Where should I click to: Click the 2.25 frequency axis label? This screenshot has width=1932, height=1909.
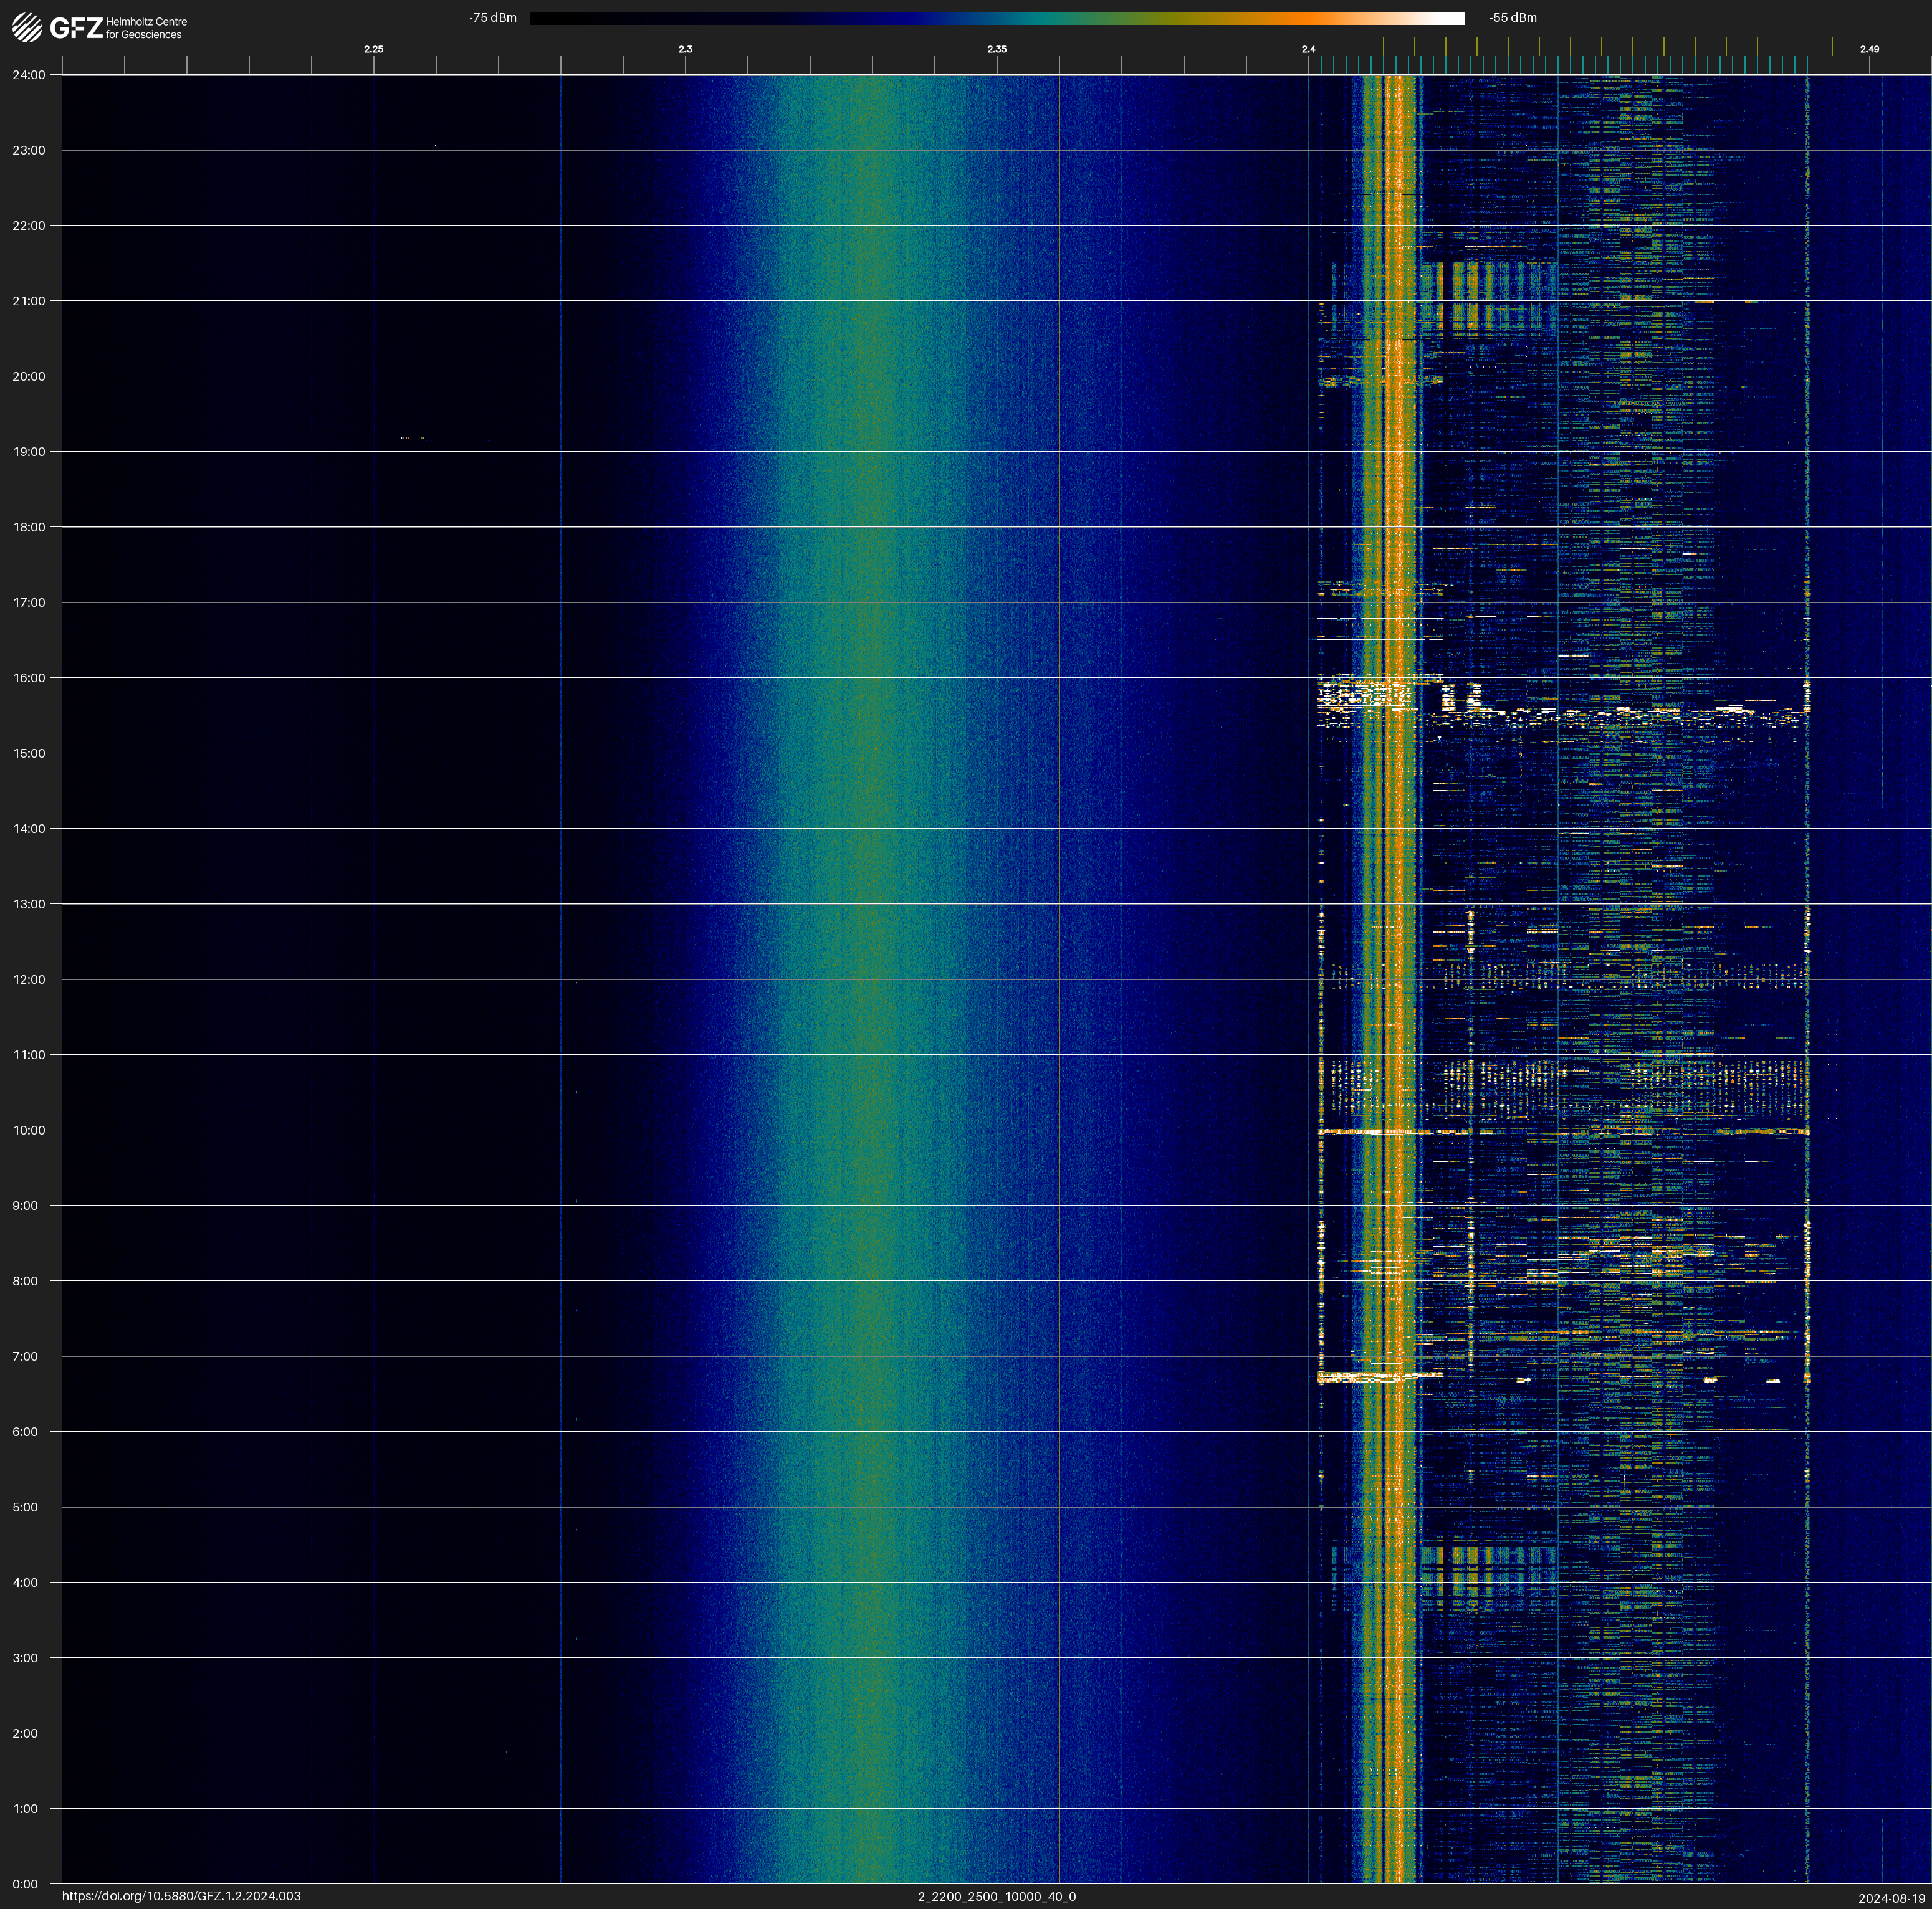(373, 49)
